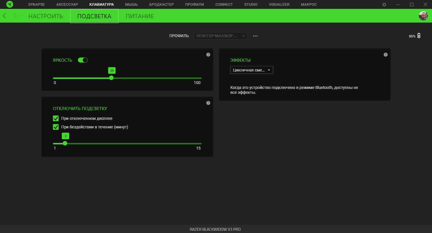This screenshot has height=233, width=432.
Task: Expand the Эффекты dropdown list
Action: pyautogui.click(x=251, y=70)
